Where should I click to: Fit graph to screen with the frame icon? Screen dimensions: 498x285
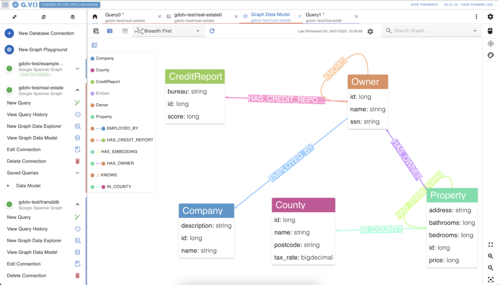point(490,245)
